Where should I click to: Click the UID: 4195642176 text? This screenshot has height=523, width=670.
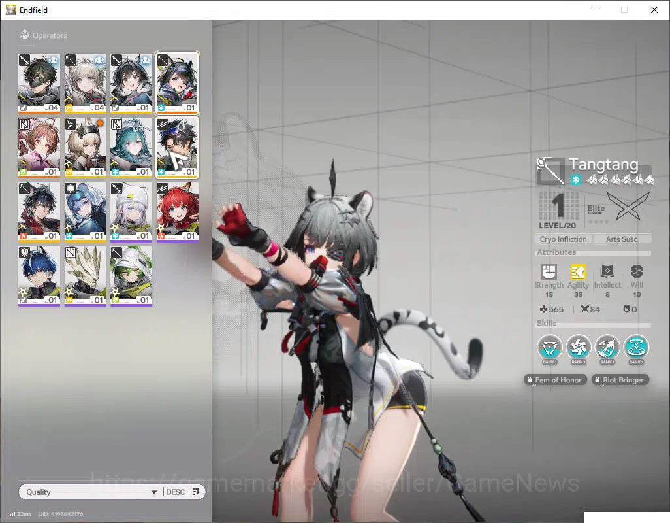click(61, 514)
